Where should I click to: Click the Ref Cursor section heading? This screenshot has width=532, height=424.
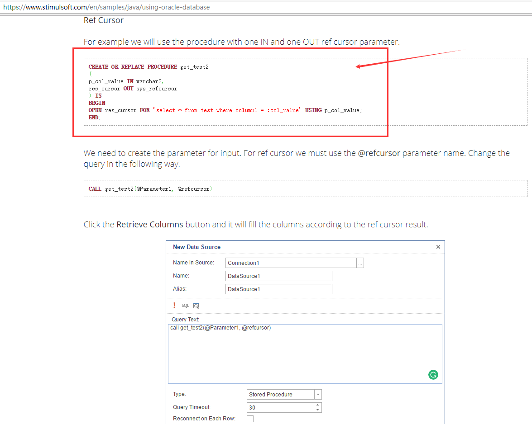click(x=104, y=20)
